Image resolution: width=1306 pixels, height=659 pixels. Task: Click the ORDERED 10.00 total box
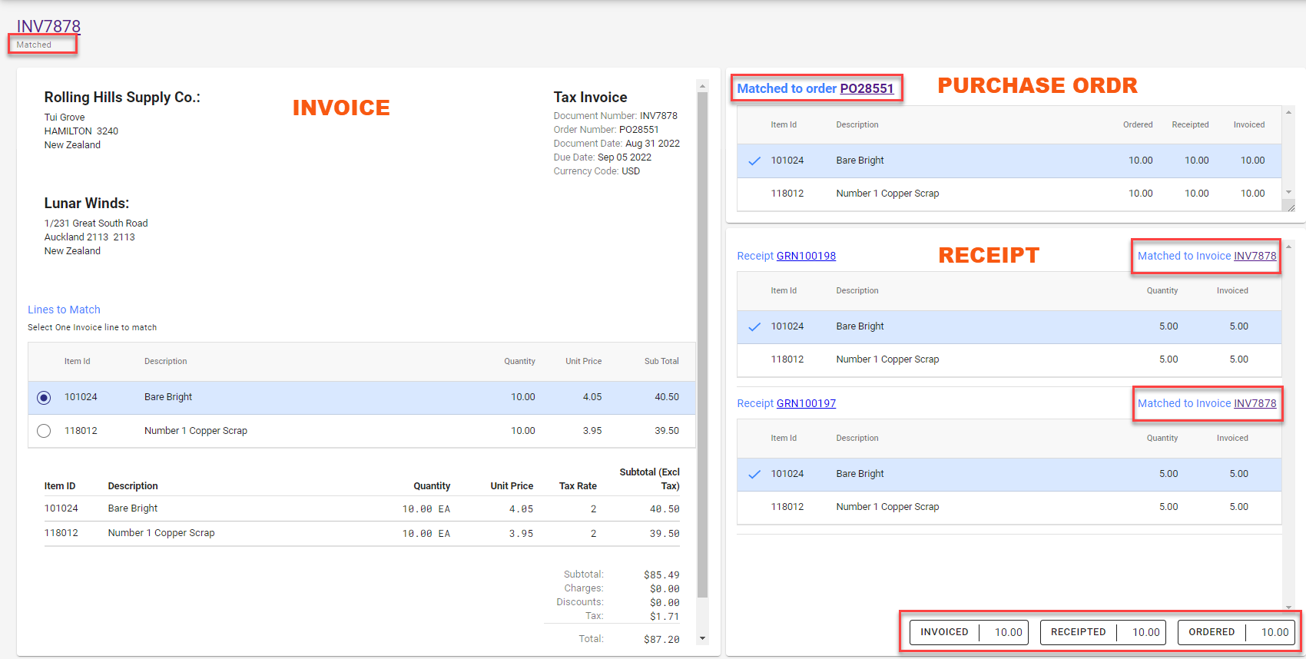1236,632
